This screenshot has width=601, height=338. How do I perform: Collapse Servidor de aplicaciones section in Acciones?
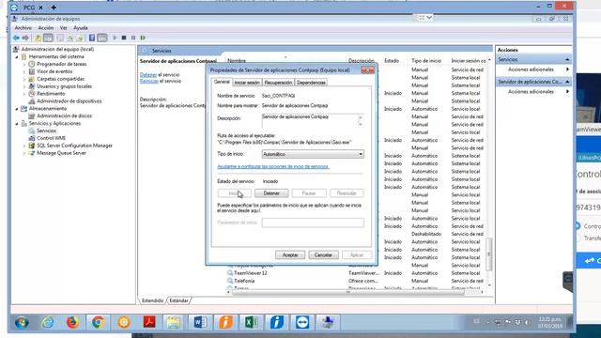click(x=567, y=82)
